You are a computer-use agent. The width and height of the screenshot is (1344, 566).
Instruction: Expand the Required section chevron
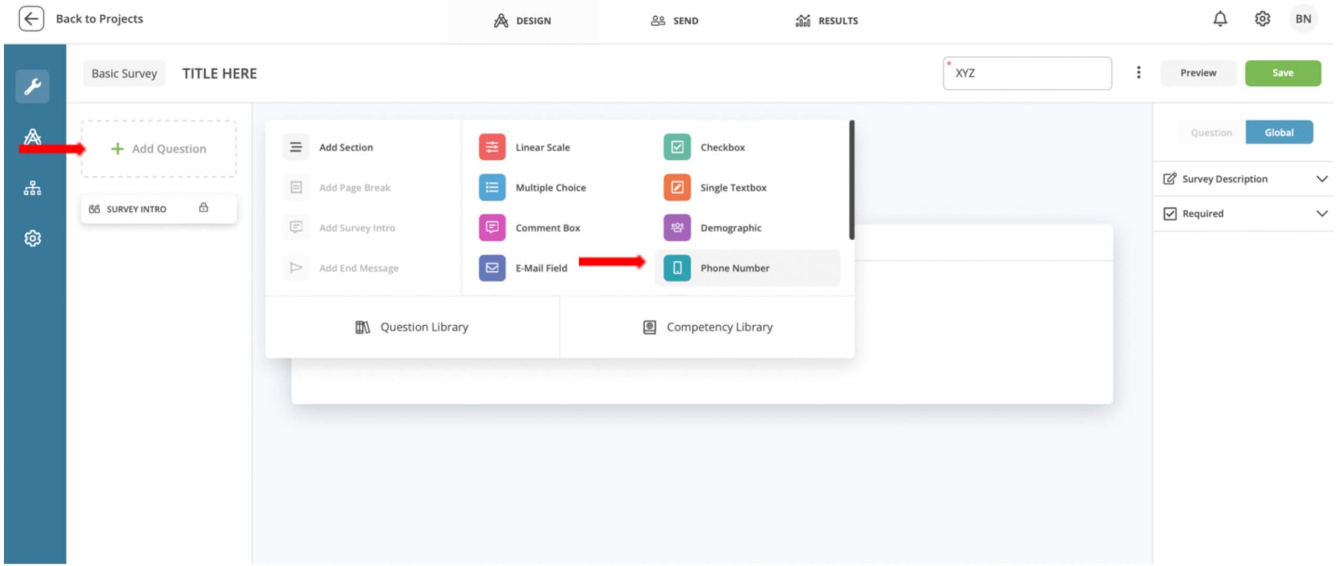click(1322, 213)
